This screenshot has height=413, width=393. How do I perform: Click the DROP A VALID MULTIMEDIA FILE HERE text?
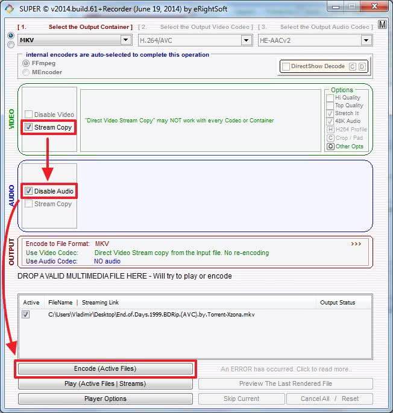point(125,276)
